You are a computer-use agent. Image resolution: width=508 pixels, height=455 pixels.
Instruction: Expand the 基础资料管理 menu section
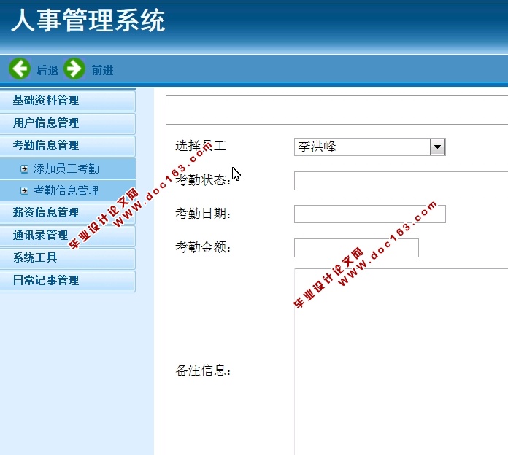pyautogui.click(x=46, y=101)
